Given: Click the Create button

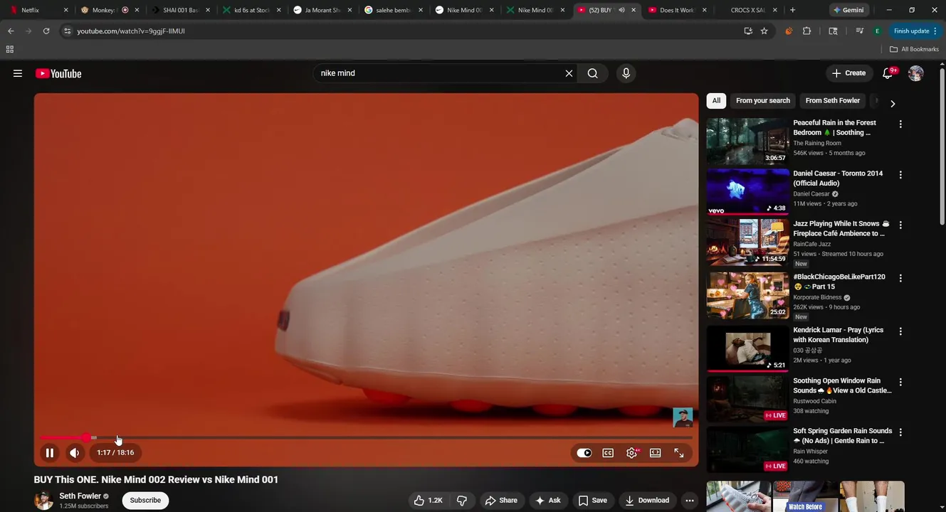Looking at the screenshot, I should click(848, 73).
